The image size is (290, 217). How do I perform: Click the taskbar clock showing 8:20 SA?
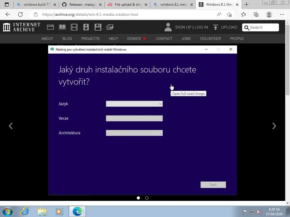[x=274, y=212]
